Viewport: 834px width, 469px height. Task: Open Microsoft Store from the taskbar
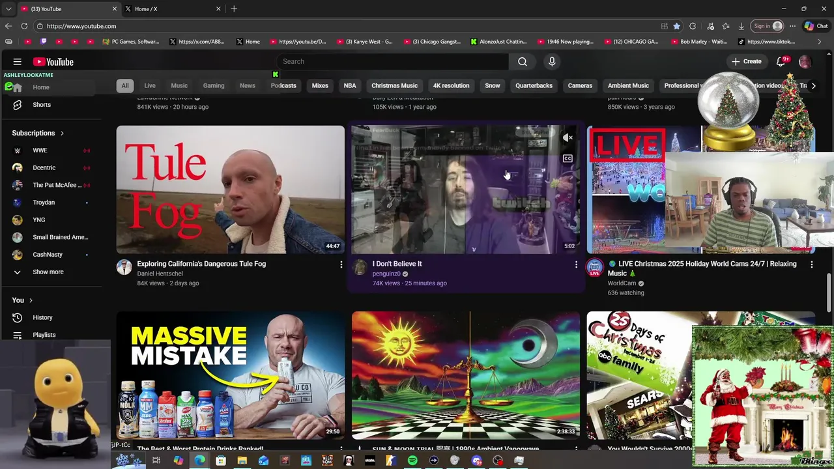(221, 461)
